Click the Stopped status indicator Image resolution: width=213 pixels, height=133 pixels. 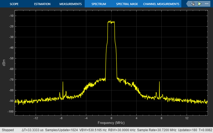(8, 130)
